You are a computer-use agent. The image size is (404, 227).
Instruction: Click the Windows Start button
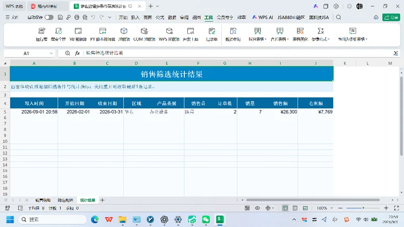(x=10, y=219)
